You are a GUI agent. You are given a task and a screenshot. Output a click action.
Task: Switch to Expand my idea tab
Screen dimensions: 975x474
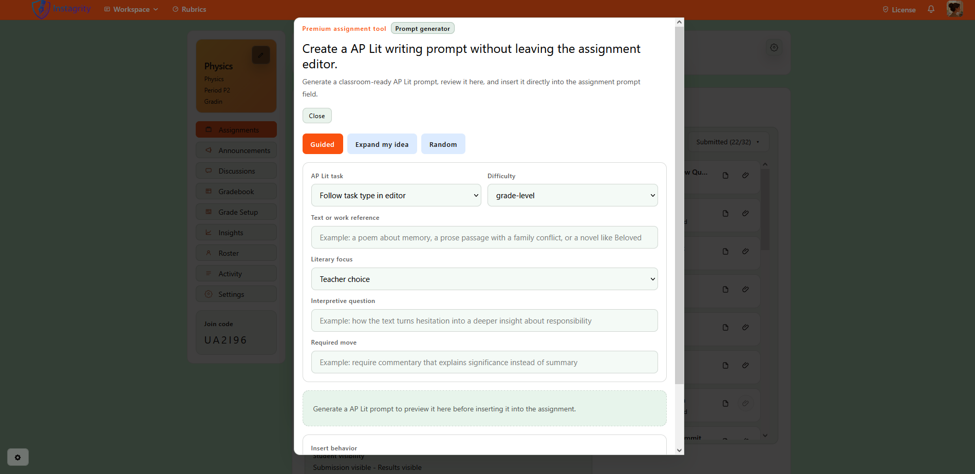point(382,144)
